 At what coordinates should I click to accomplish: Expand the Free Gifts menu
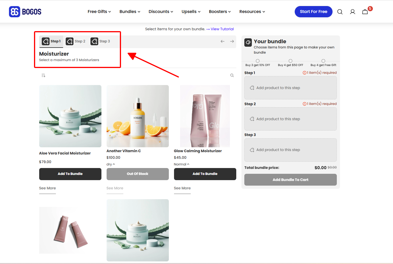(x=99, y=12)
